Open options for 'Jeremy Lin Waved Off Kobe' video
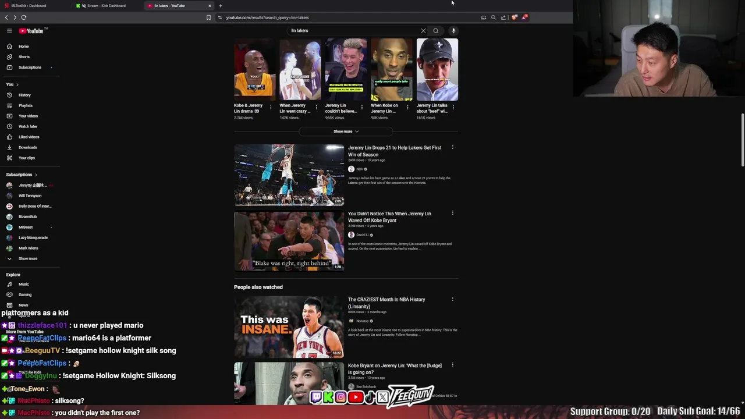This screenshot has height=419, width=745. click(453, 213)
